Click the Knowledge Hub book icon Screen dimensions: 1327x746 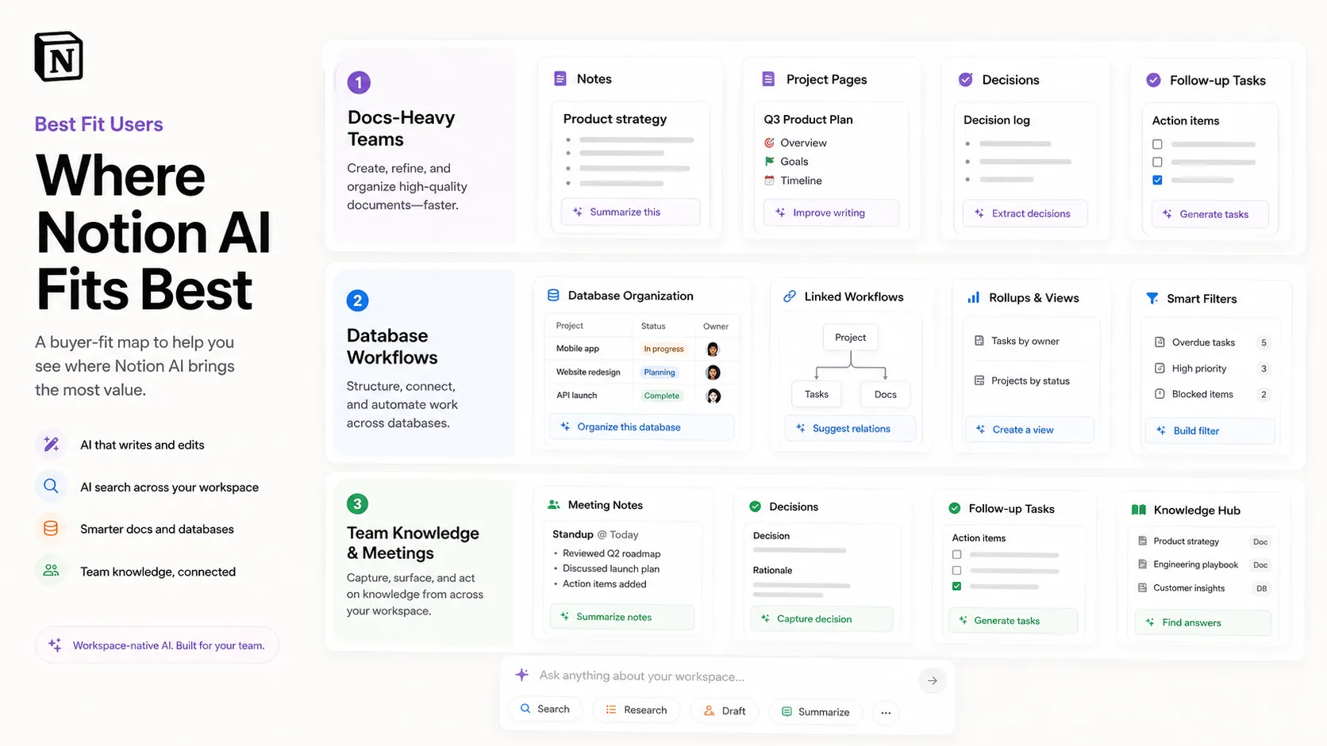[x=1139, y=510]
